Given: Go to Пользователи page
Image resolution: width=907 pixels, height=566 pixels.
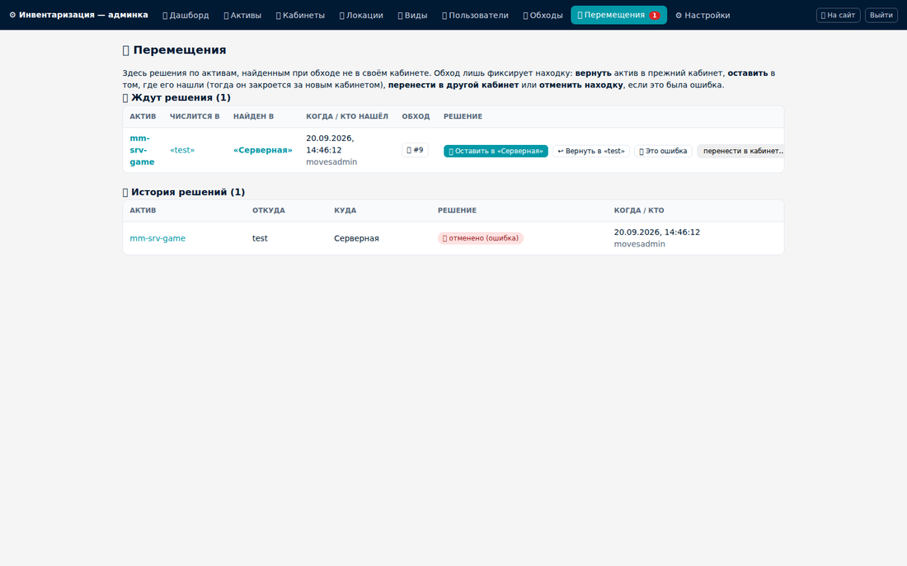Looking at the screenshot, I should click(476, 15).
